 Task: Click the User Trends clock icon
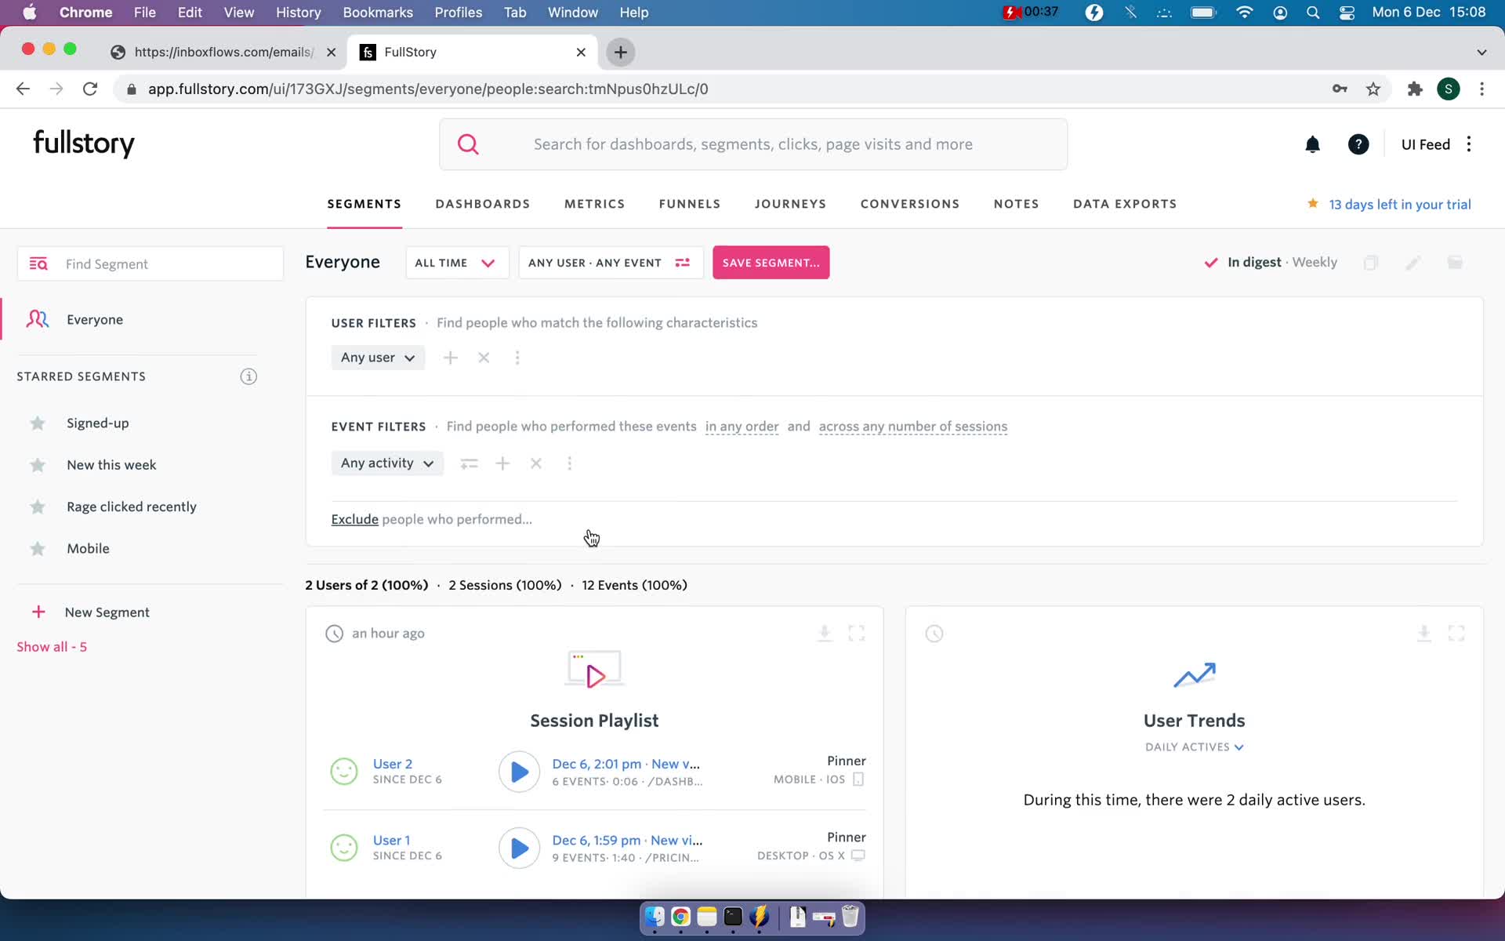(x=934, y=634)
